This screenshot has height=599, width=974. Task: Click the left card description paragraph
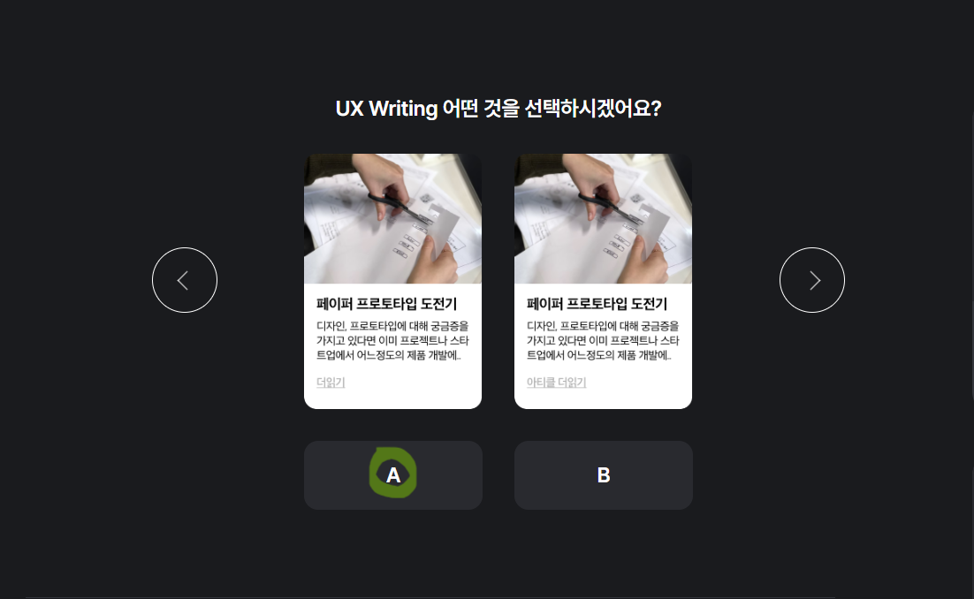click(392, 340)
